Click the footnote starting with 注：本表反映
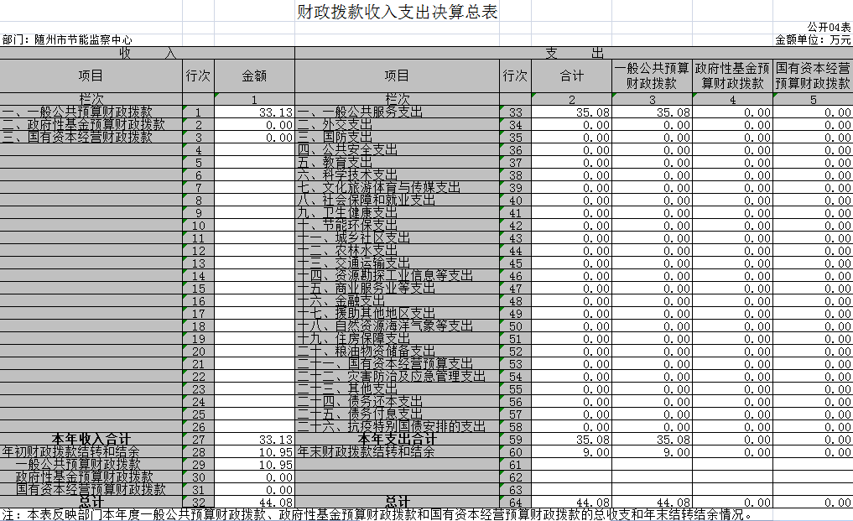This screenshot has width=853, height=521. [x=377, y=514]
